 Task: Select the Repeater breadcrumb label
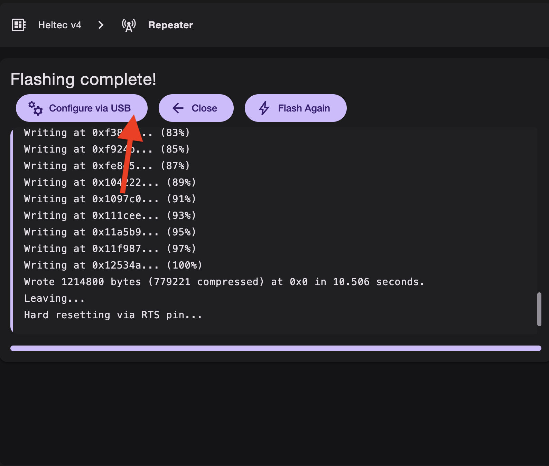pyautogui.click(x=170, y=25)
